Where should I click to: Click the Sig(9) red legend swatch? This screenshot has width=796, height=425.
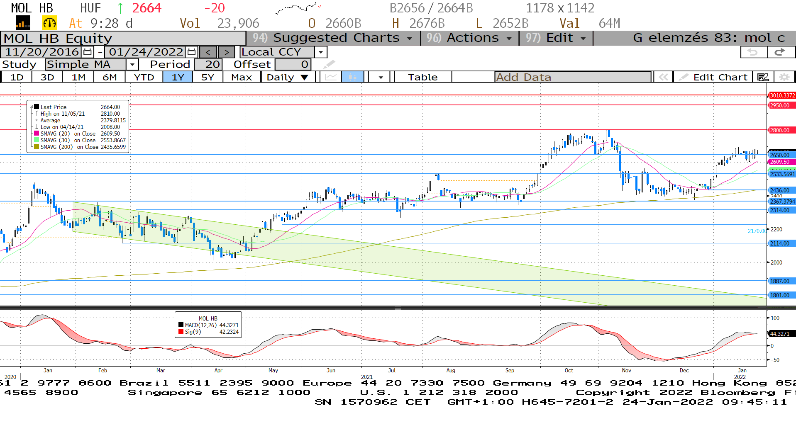[181, 332]
